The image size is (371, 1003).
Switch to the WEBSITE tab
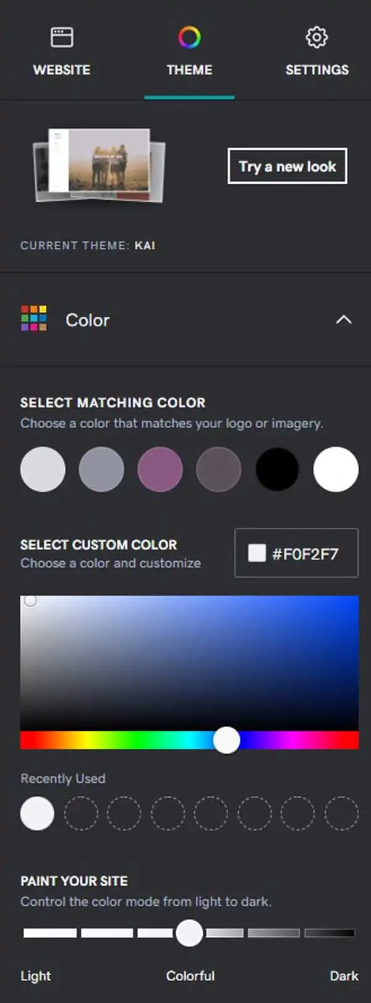(62, 52)
